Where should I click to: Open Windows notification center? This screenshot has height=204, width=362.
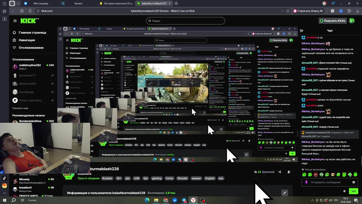coord(357,200)
